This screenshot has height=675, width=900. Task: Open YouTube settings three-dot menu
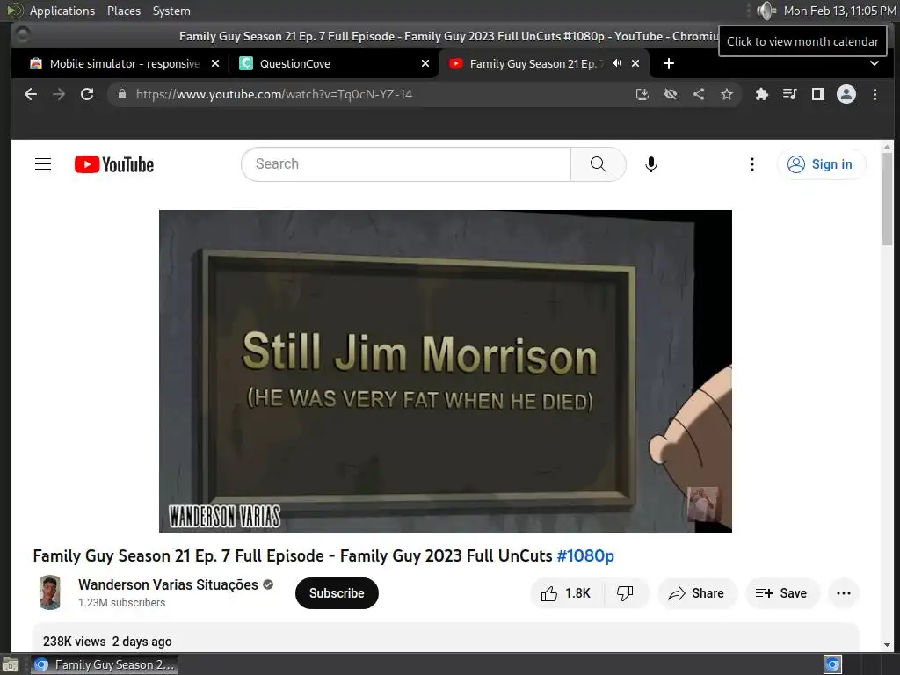click(752, 164)
